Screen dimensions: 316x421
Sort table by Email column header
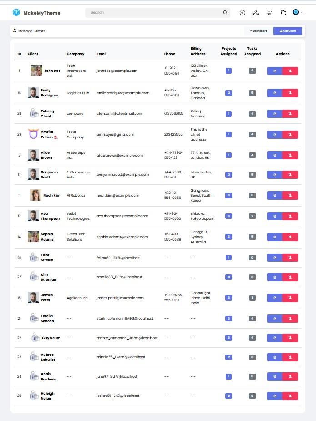pyautogui.click(x=101, y=54)
